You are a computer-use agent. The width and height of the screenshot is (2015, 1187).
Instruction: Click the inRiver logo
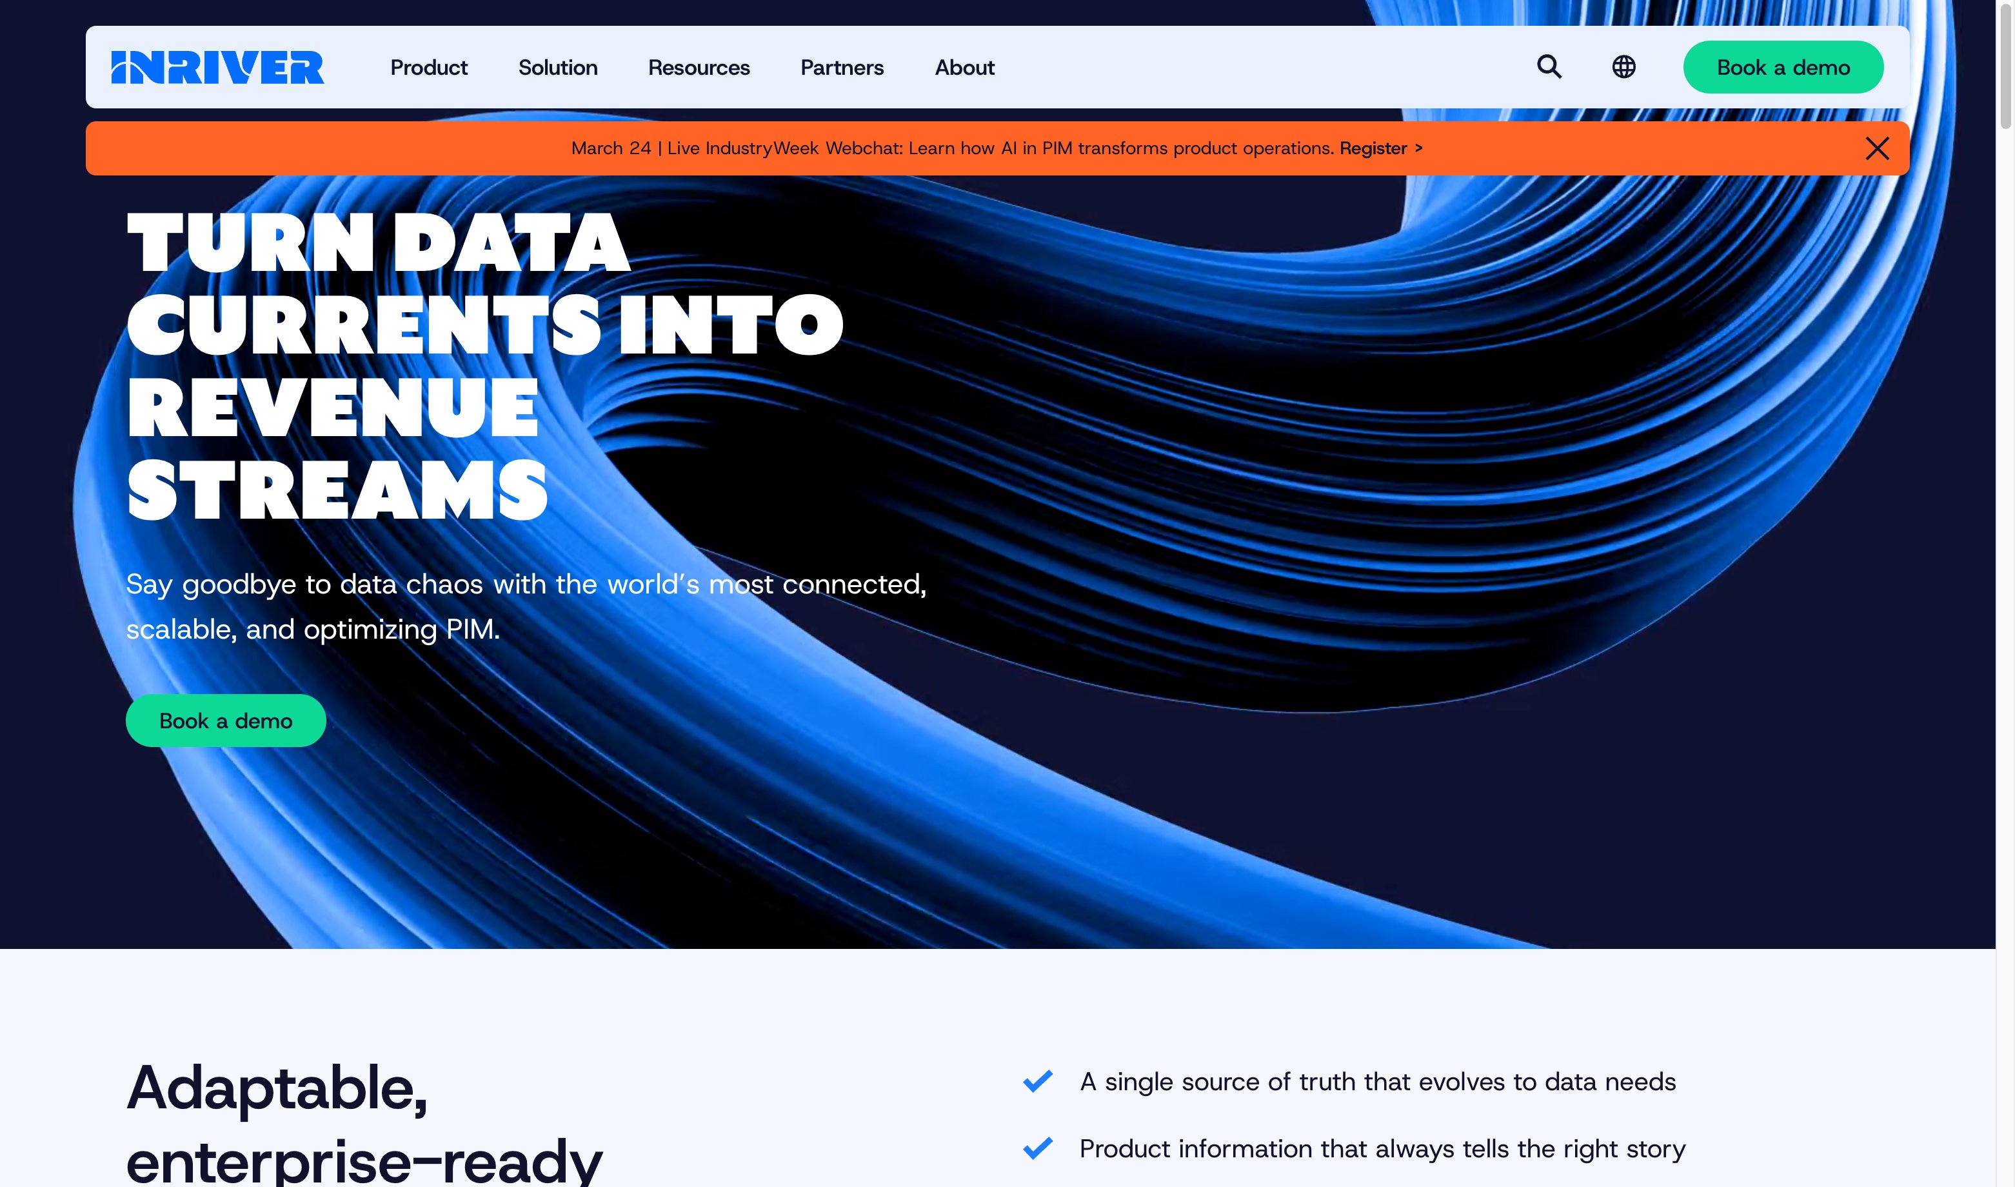[218, 67]
